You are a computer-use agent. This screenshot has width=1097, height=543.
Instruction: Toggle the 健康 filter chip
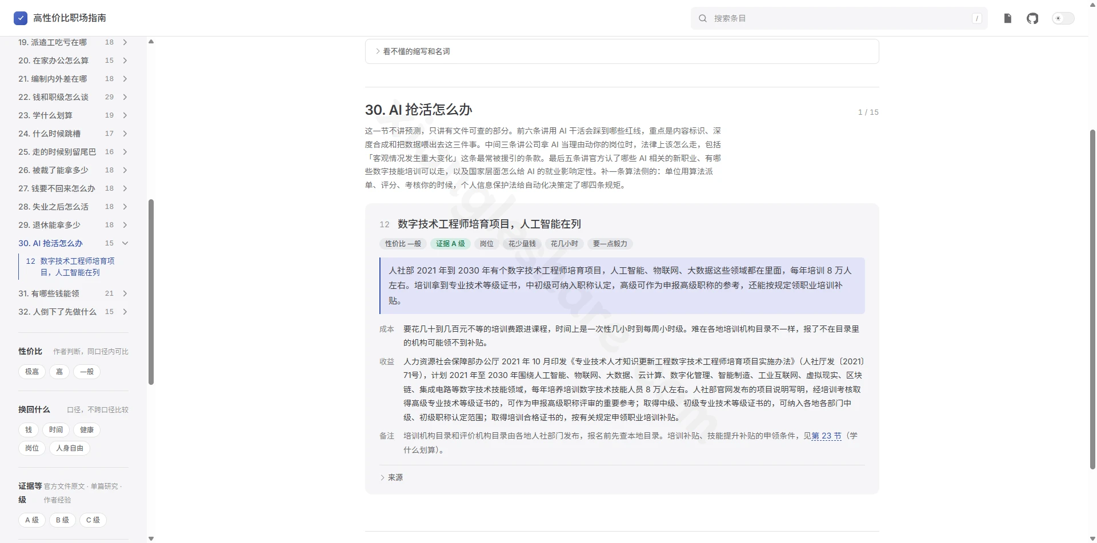87,430
